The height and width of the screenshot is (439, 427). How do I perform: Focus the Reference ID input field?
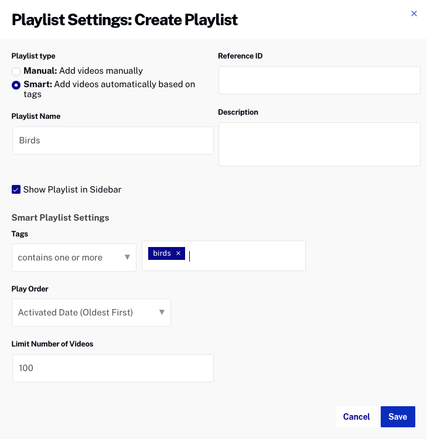pos(319,80)
